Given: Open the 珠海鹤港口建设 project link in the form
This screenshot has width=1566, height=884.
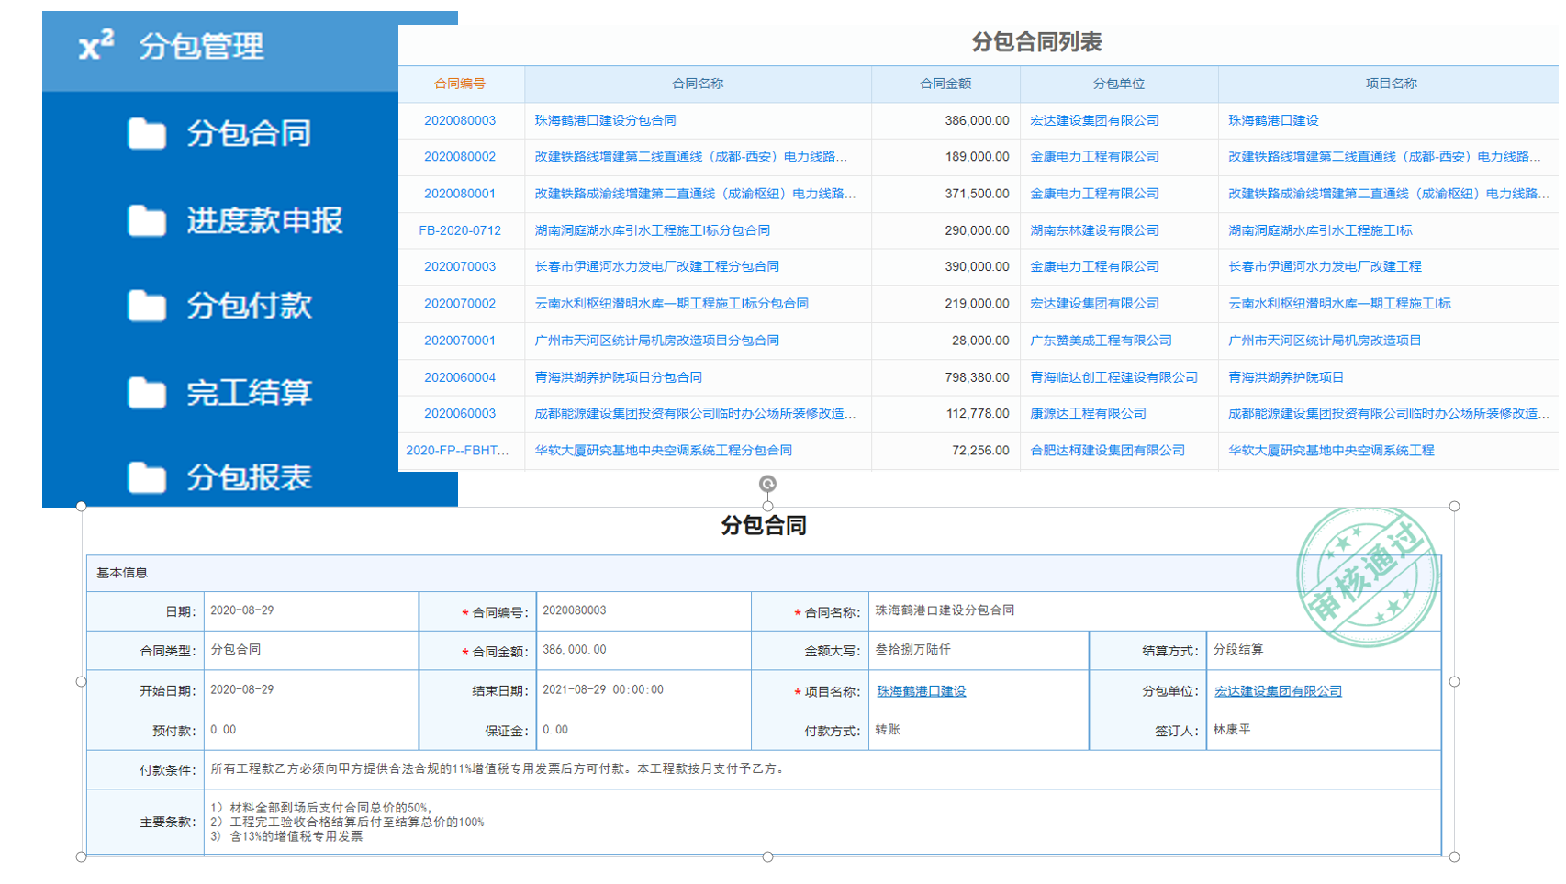Looking at the screenshot, I should (x=921, y=691).
